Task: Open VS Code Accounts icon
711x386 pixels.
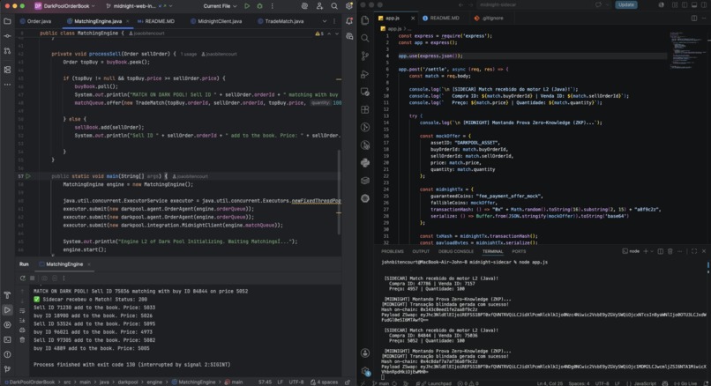Action: tap(365, 353)
